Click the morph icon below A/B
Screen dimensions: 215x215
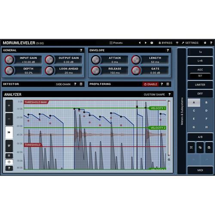click(x=191, y=147)
